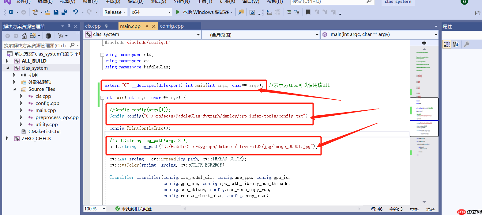The width and height of the screenshot is (482, 215).
Task: Click the split editor handle above scrollbar
Action: 424,43
